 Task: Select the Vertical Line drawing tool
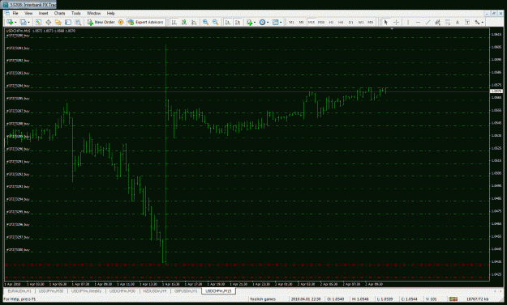click(x=408, y=22)
